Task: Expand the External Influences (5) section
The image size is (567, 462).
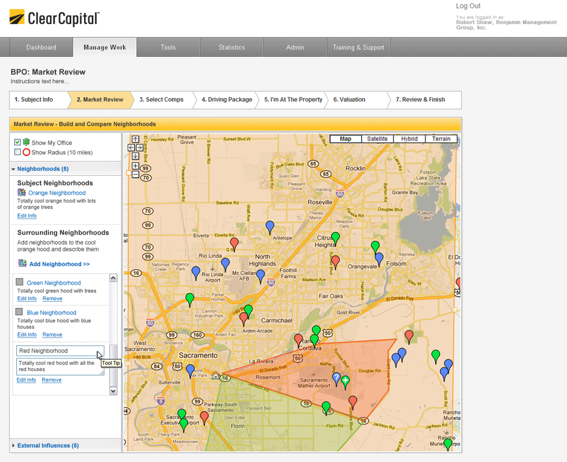Action: coord(13,446)
